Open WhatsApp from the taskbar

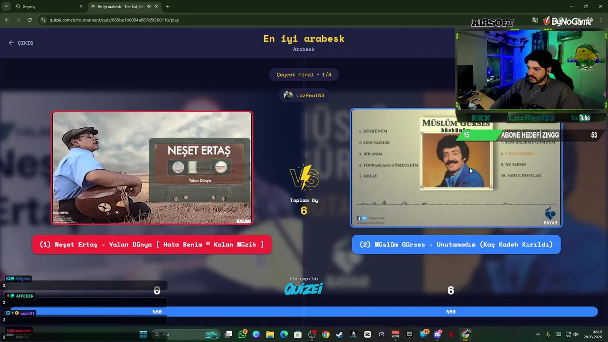point(243,334)
